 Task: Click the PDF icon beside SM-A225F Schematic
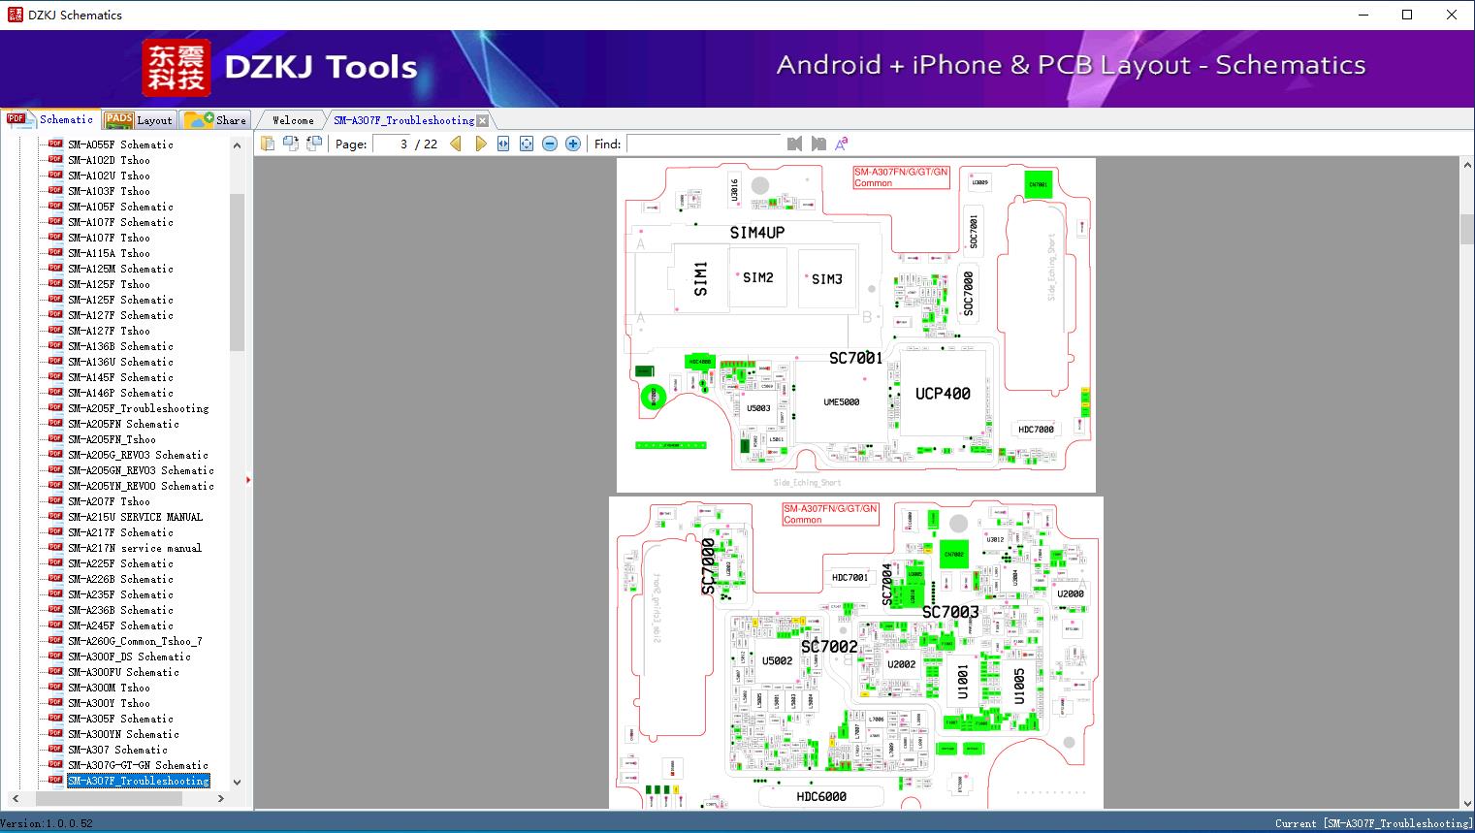pyautogui.click(x=55, y=562)
